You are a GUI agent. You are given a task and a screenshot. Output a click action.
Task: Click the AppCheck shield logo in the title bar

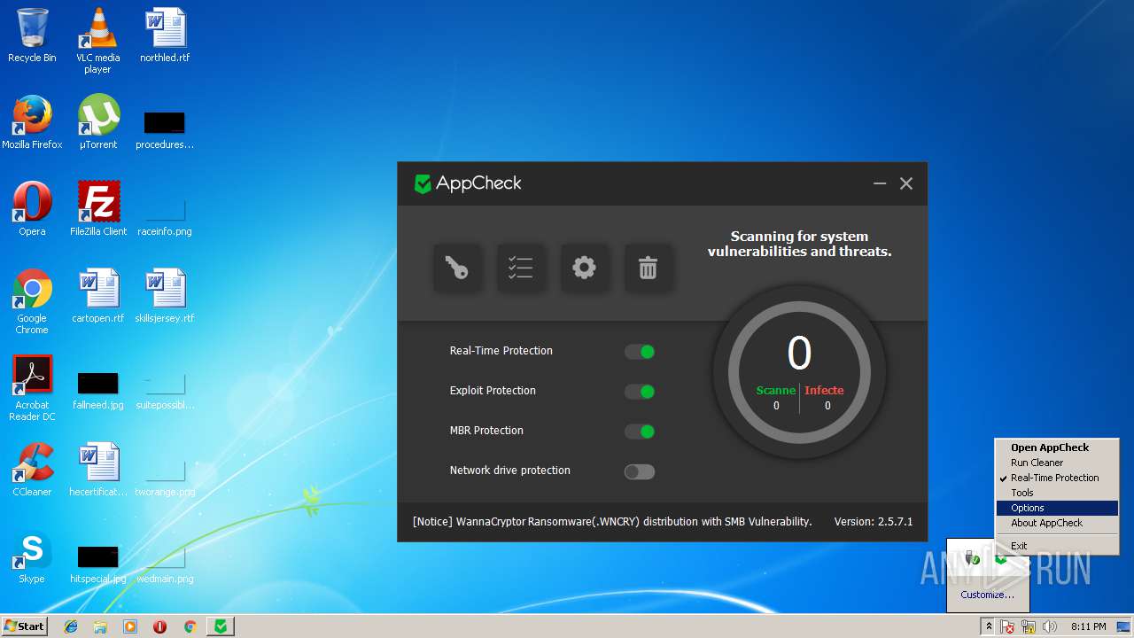coord(423,183)
